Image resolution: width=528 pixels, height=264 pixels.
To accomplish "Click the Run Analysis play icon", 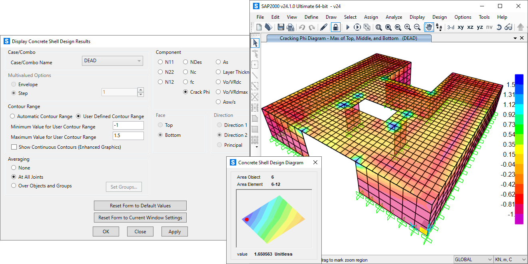I will [347, 27].
